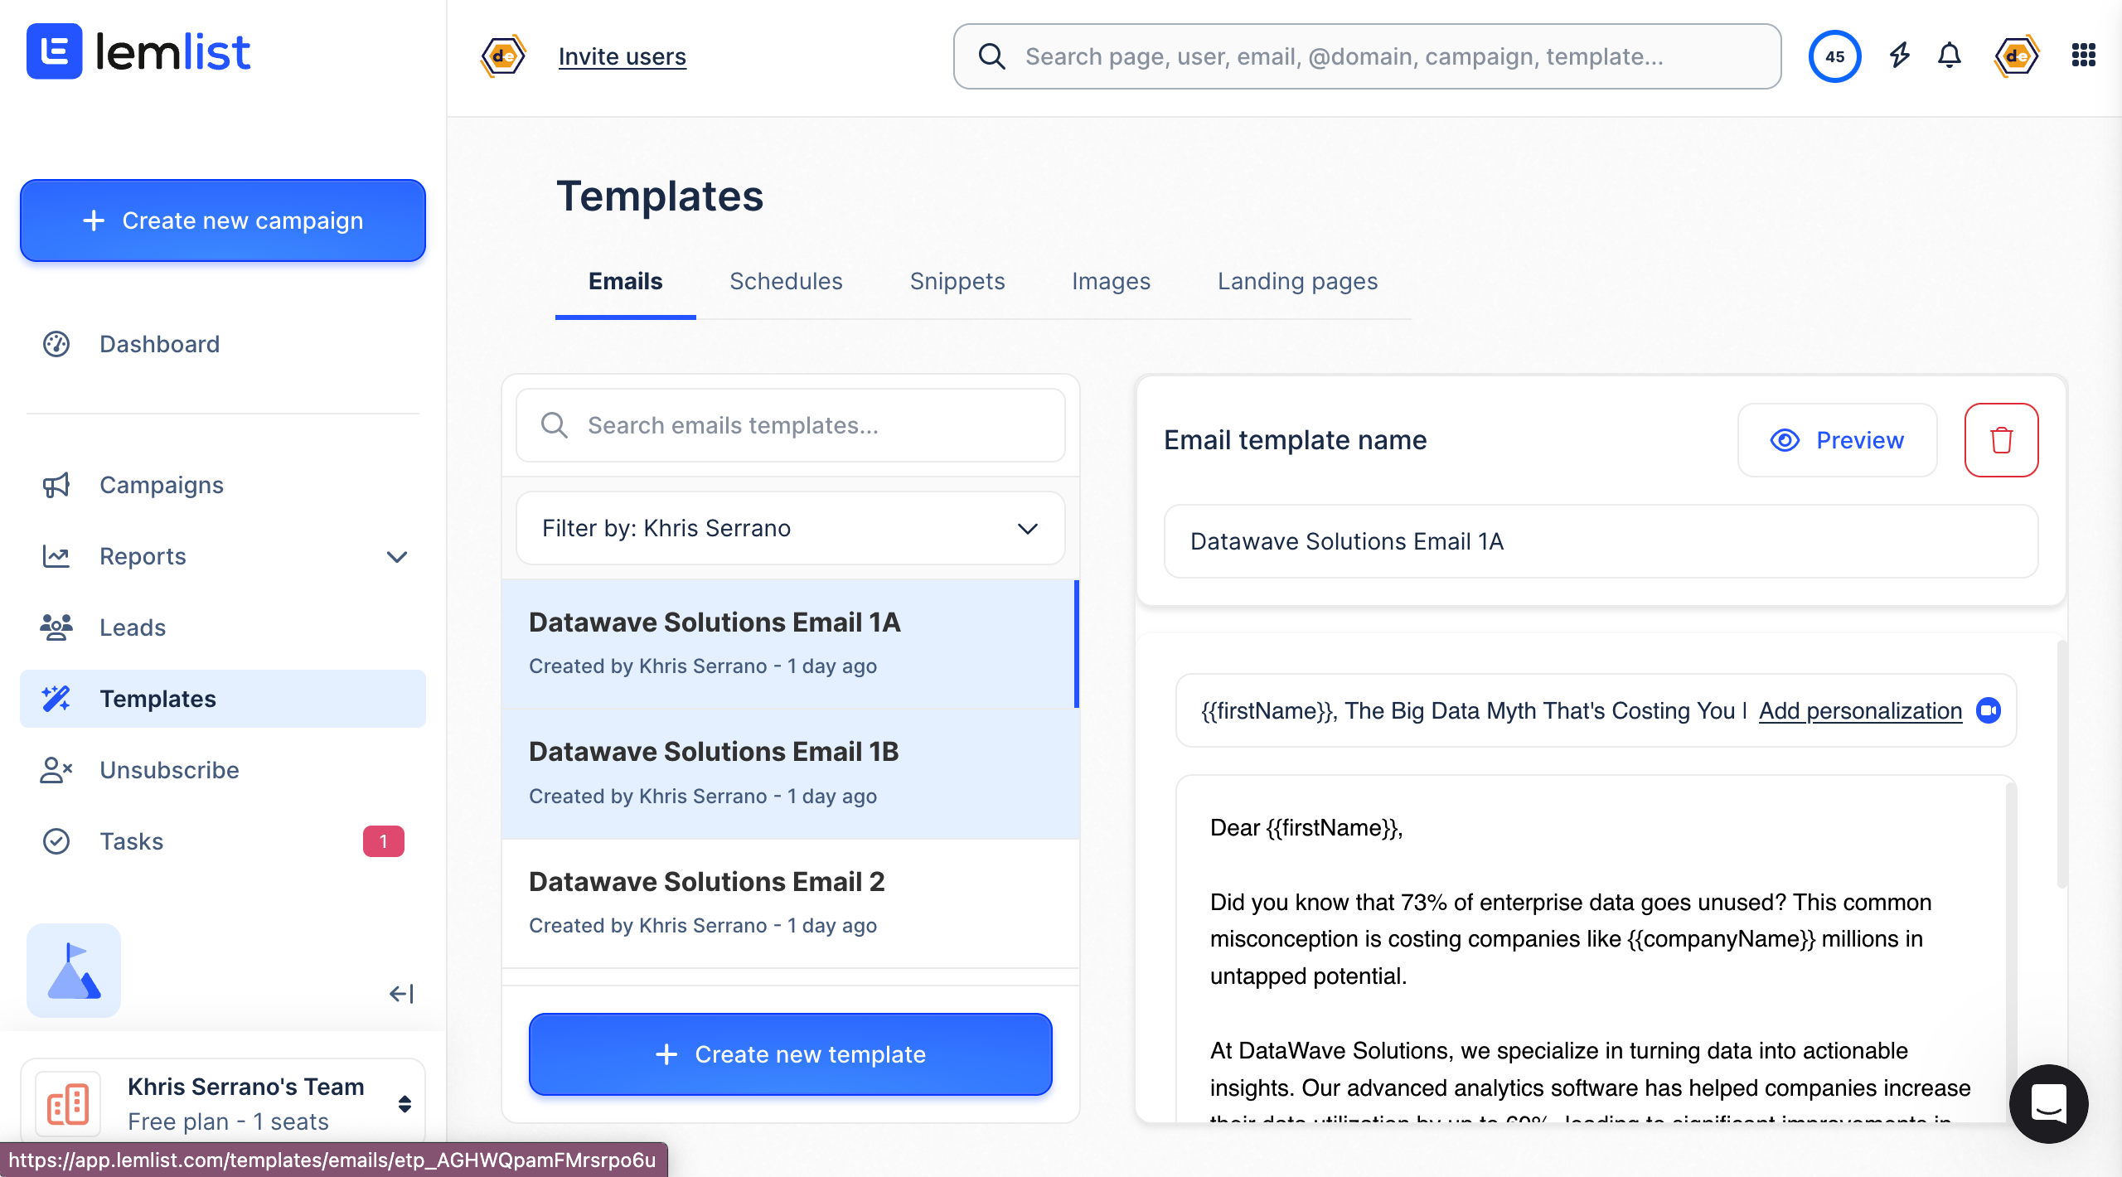2122x1177 pixels.
Task: Click the mountain flag onboarding icon
Action: click(74, 970)
